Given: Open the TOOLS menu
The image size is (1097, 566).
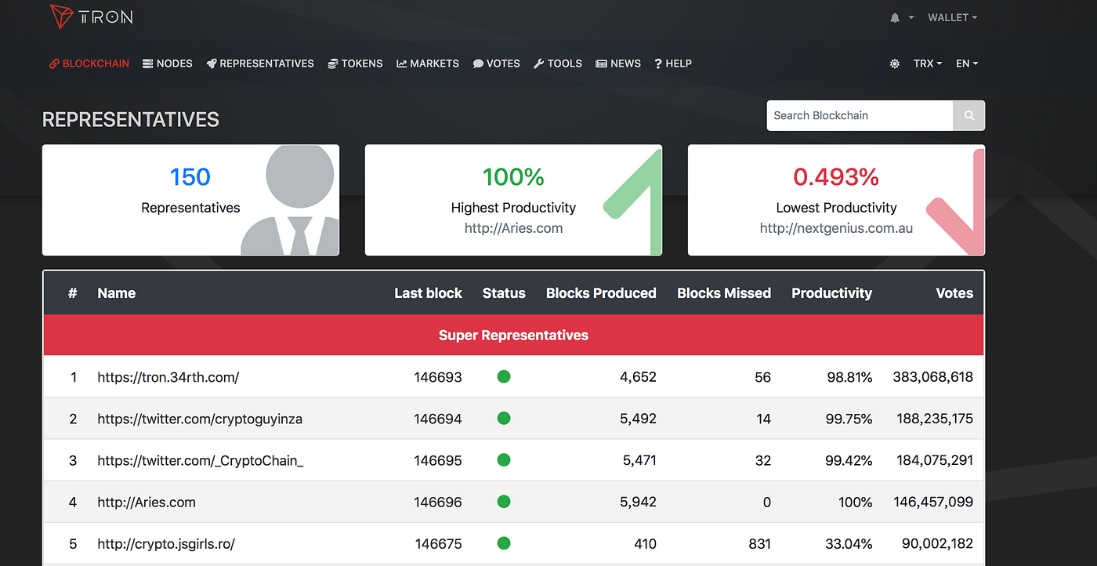Looking at the screenshot, I should 558,63.
